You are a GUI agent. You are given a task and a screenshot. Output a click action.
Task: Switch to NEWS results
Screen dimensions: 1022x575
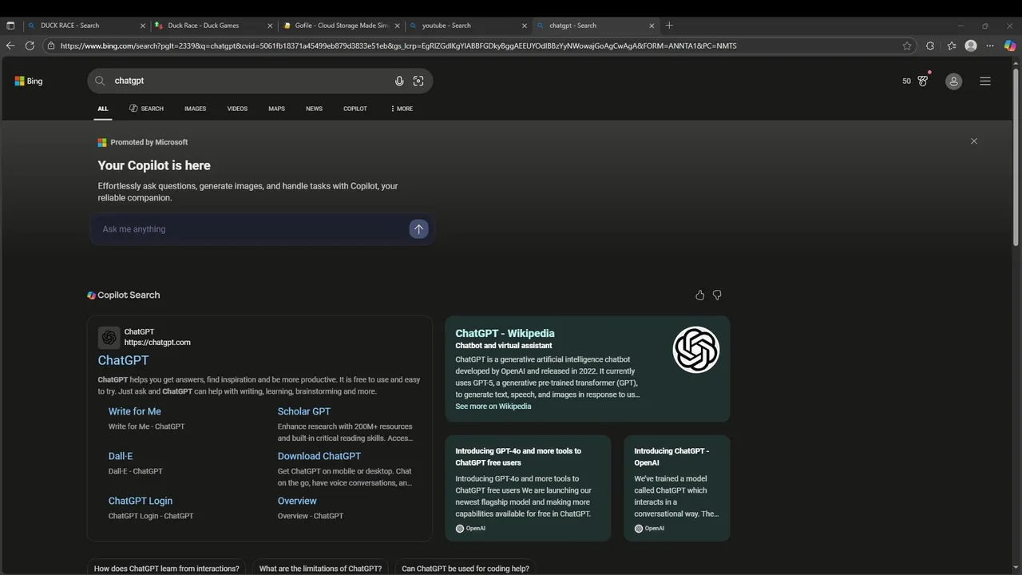click(314, 109)
